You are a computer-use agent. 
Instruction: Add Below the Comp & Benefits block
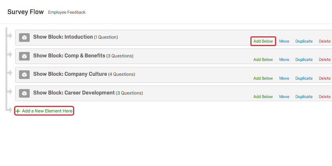pyautogui.click(x=263, y=60)
